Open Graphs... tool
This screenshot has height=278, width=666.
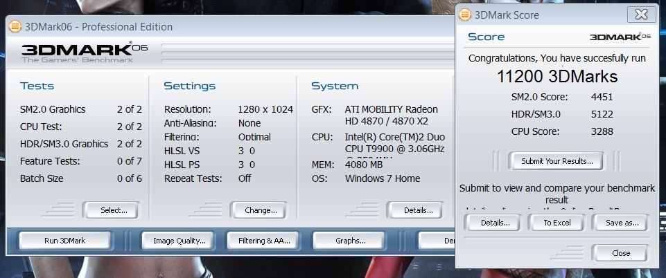(349, 241)
